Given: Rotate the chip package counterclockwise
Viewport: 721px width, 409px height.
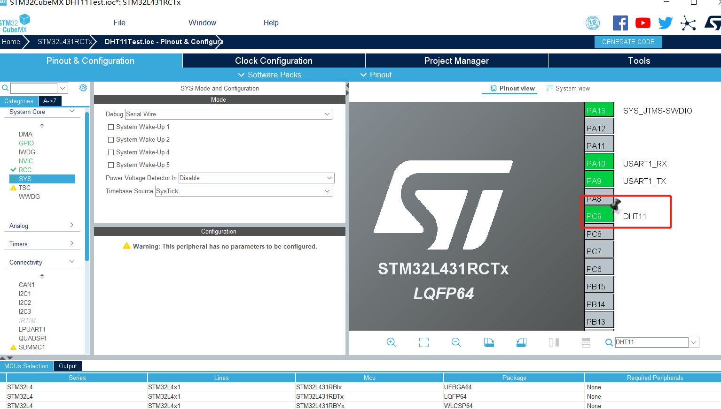Looking at the screenshot, I should [x=521, y=342].
